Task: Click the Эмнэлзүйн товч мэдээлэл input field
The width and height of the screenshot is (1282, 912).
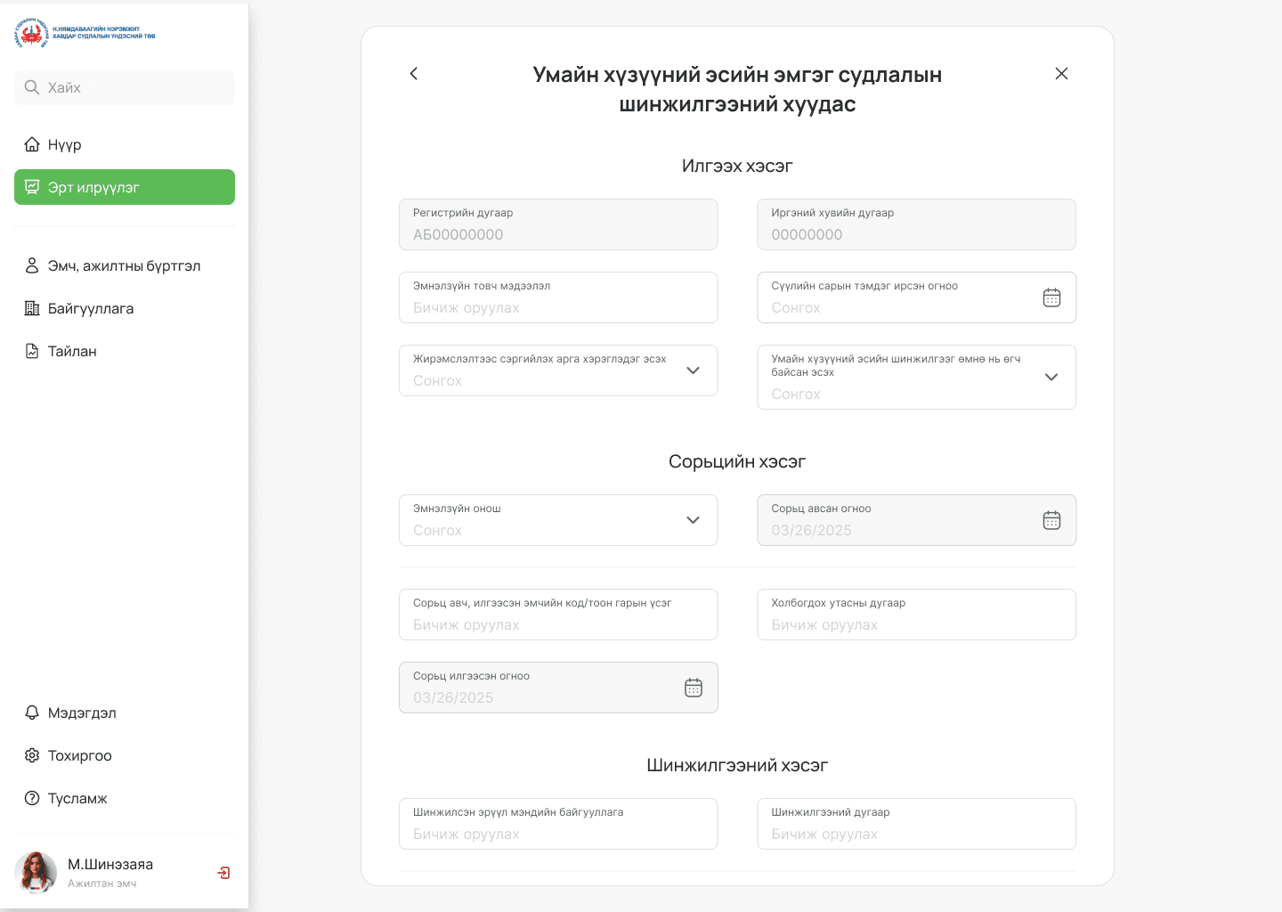Action: [558, 297]
